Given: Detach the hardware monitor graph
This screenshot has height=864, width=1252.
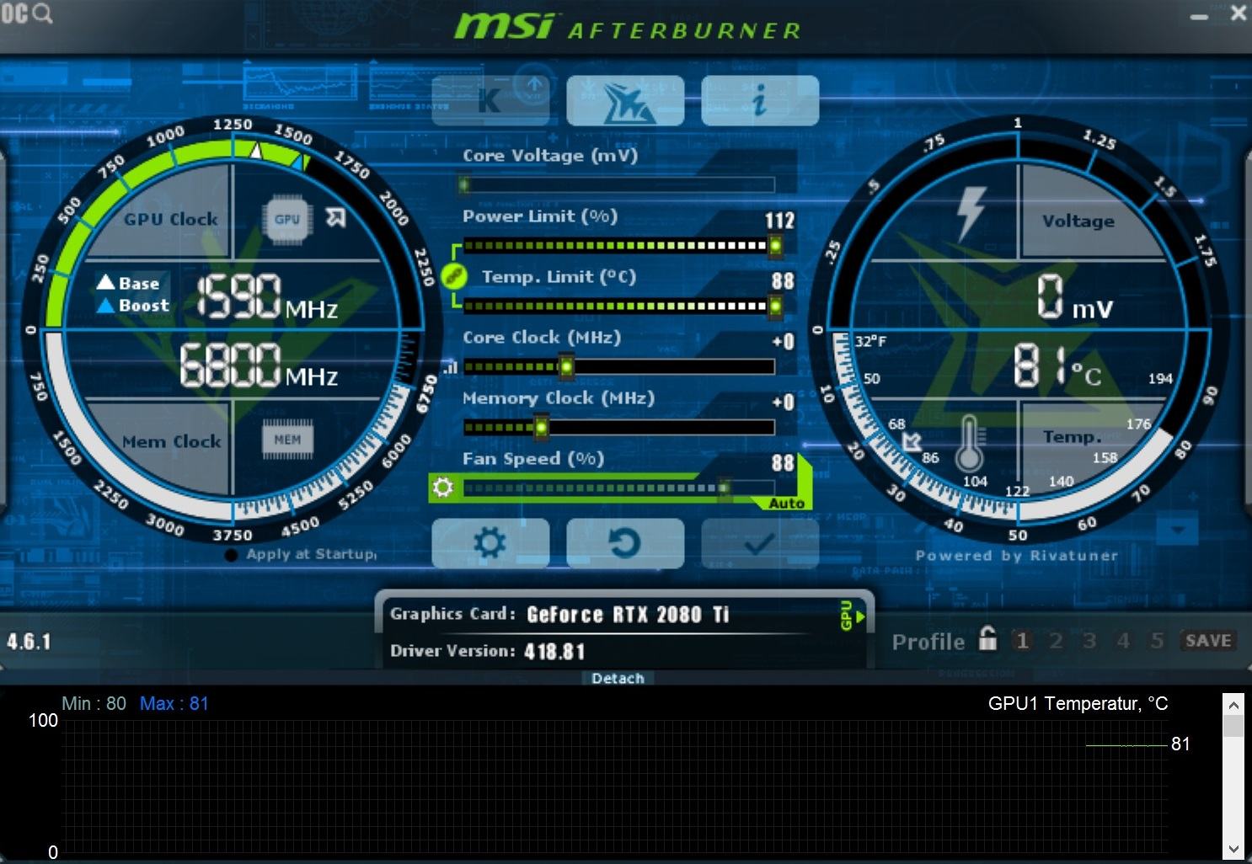Looking at the screenshot, I should click(618, 678).
